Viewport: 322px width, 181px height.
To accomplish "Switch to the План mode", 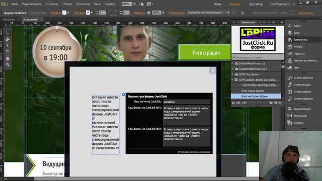I will pyautogui.click(x=217, y=4).
